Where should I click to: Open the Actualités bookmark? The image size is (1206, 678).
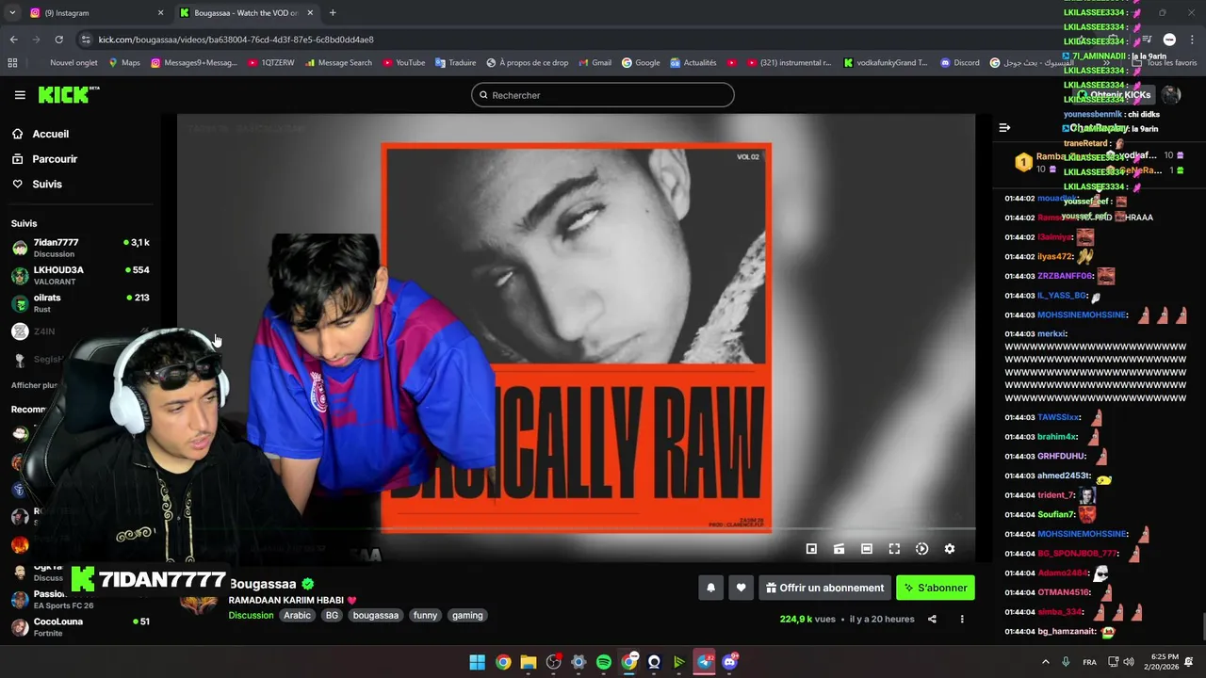[x=693, y=63]
